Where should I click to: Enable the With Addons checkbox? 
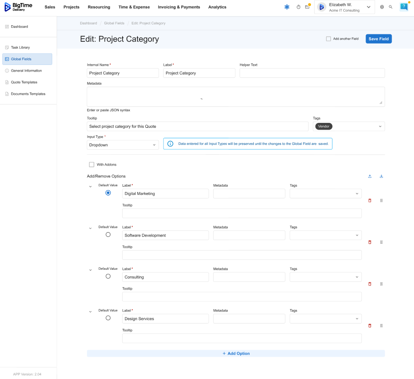pyautogui.click(x=91, y=165)
